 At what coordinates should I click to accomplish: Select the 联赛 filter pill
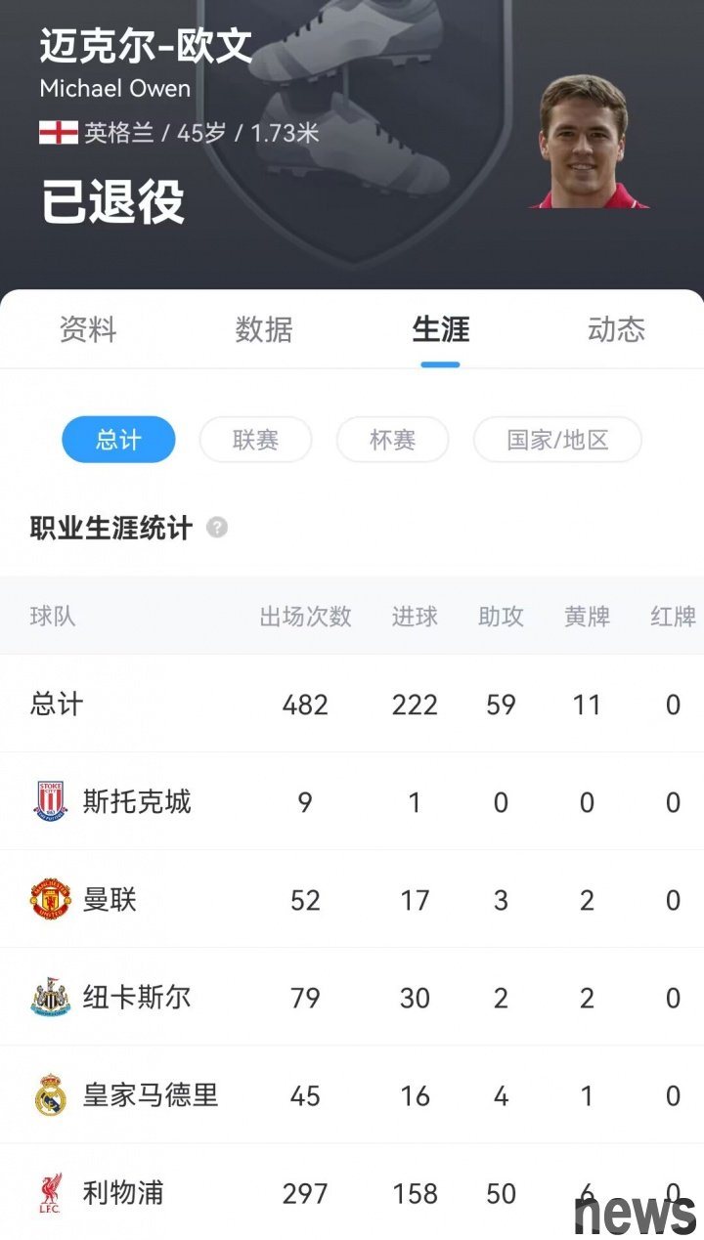255,440
